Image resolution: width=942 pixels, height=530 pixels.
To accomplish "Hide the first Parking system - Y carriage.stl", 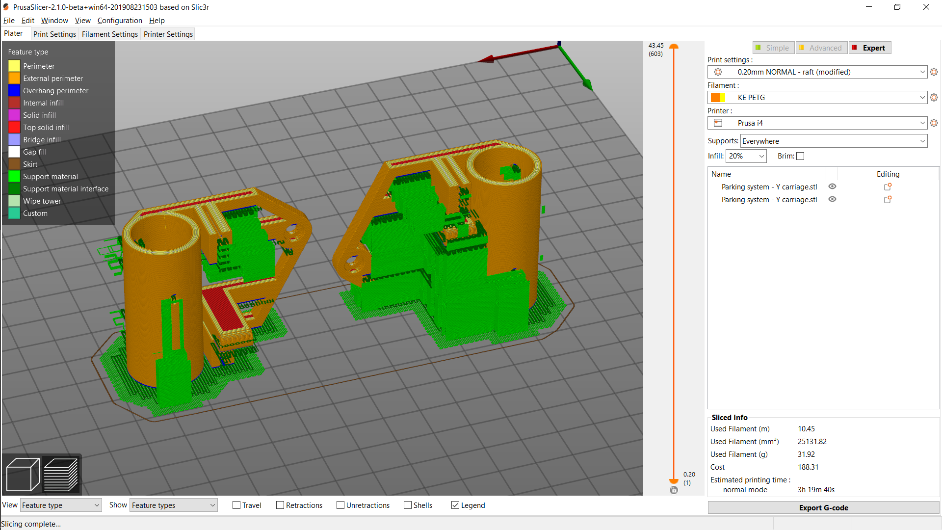I will coord(832,186).
